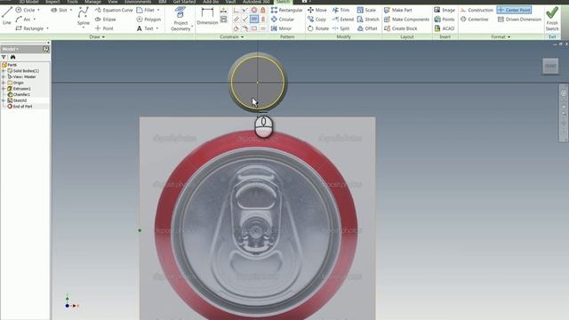Viewport: 569px width, 320px height.
Task: Expand the Constrain panel menu
Action: [231, 36]
